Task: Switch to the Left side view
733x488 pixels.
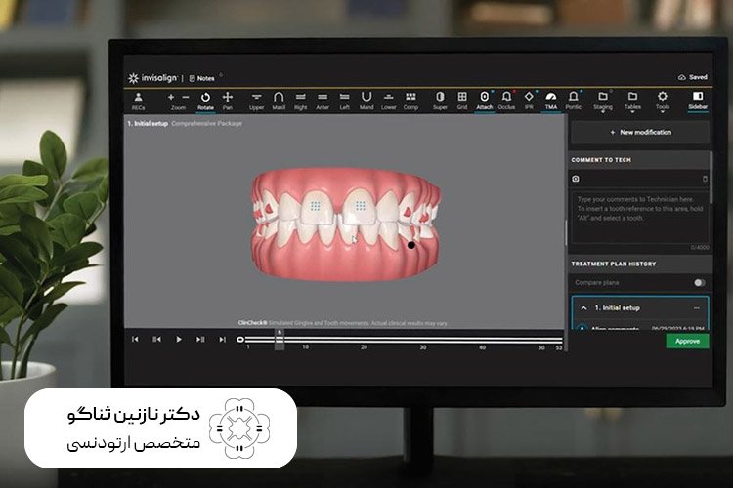Action: [345, 101]
